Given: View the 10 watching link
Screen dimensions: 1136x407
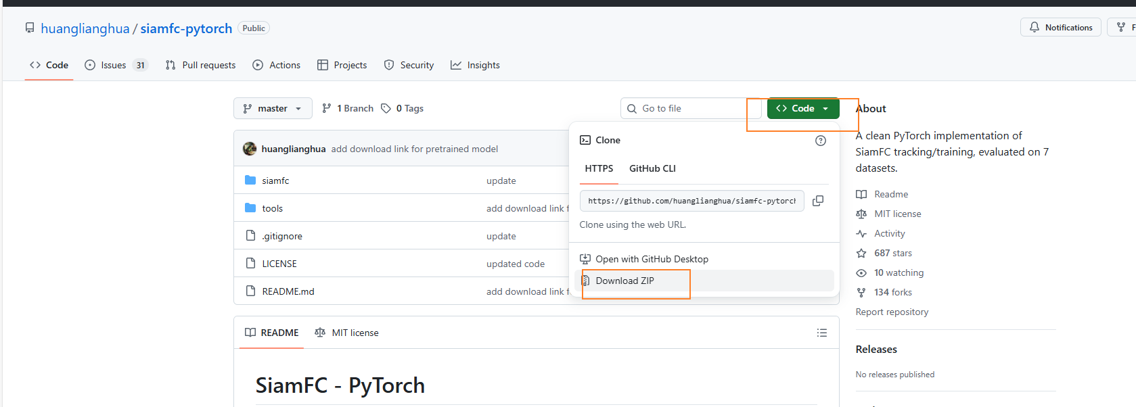Looking at the screenshot, I should point(899,272).
